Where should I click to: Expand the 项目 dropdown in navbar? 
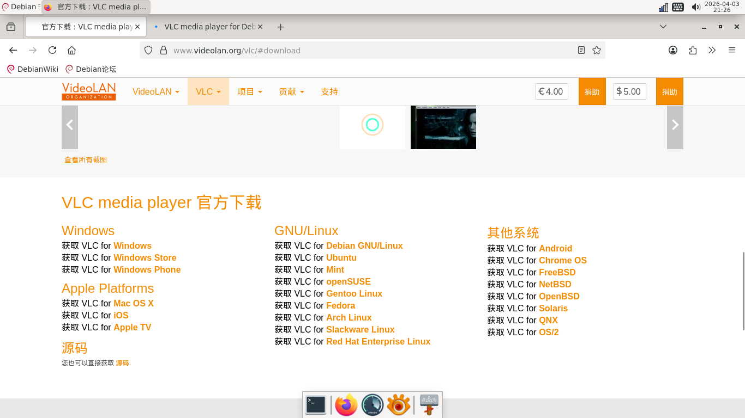[x=249, y=91]
